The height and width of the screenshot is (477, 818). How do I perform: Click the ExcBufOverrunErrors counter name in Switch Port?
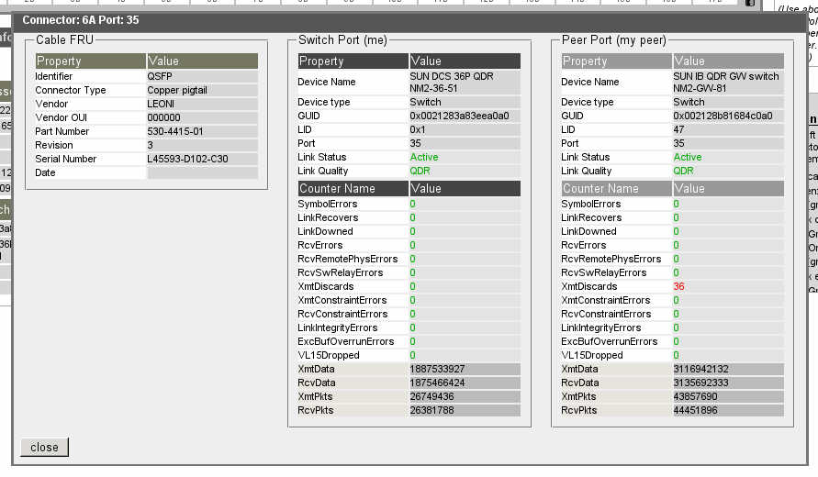pyautogui.click(x=346, y=341)
